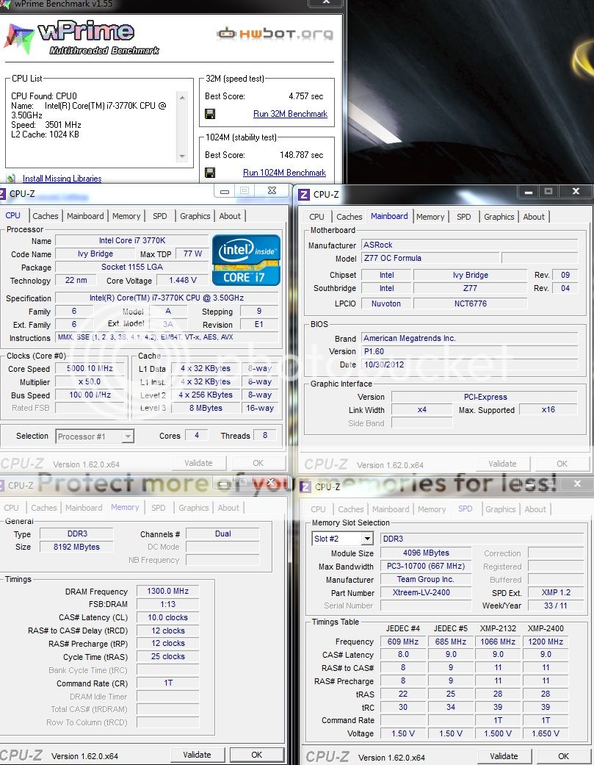594x765 pixels.
Task: Switch to Caches tab in the CPU window
Action: tap(46, 216)
